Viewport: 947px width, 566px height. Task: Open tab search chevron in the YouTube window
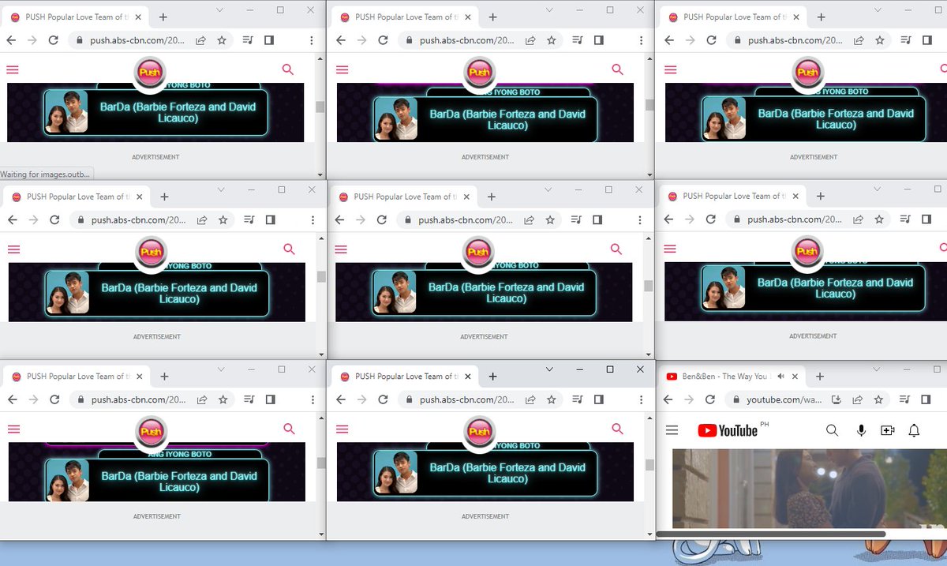[877, 369]
